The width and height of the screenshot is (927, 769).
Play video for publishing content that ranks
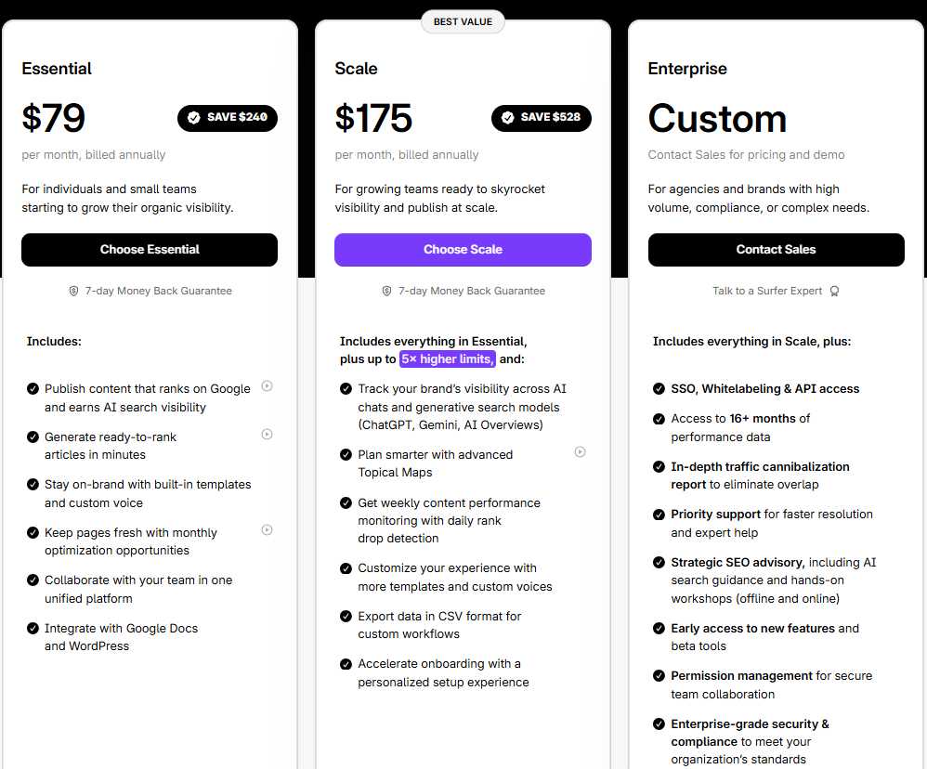click(x=267, y=385)
